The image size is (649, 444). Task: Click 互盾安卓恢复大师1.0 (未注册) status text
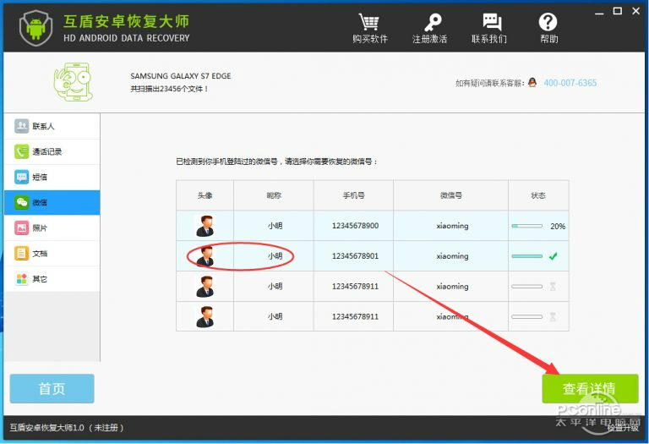[x=67, y=427]
